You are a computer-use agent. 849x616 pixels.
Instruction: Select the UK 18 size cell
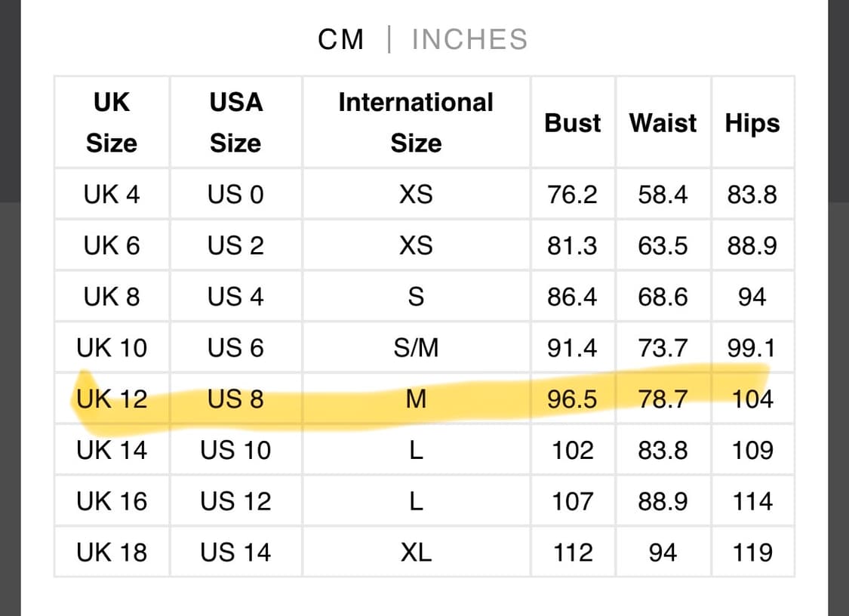112,553
